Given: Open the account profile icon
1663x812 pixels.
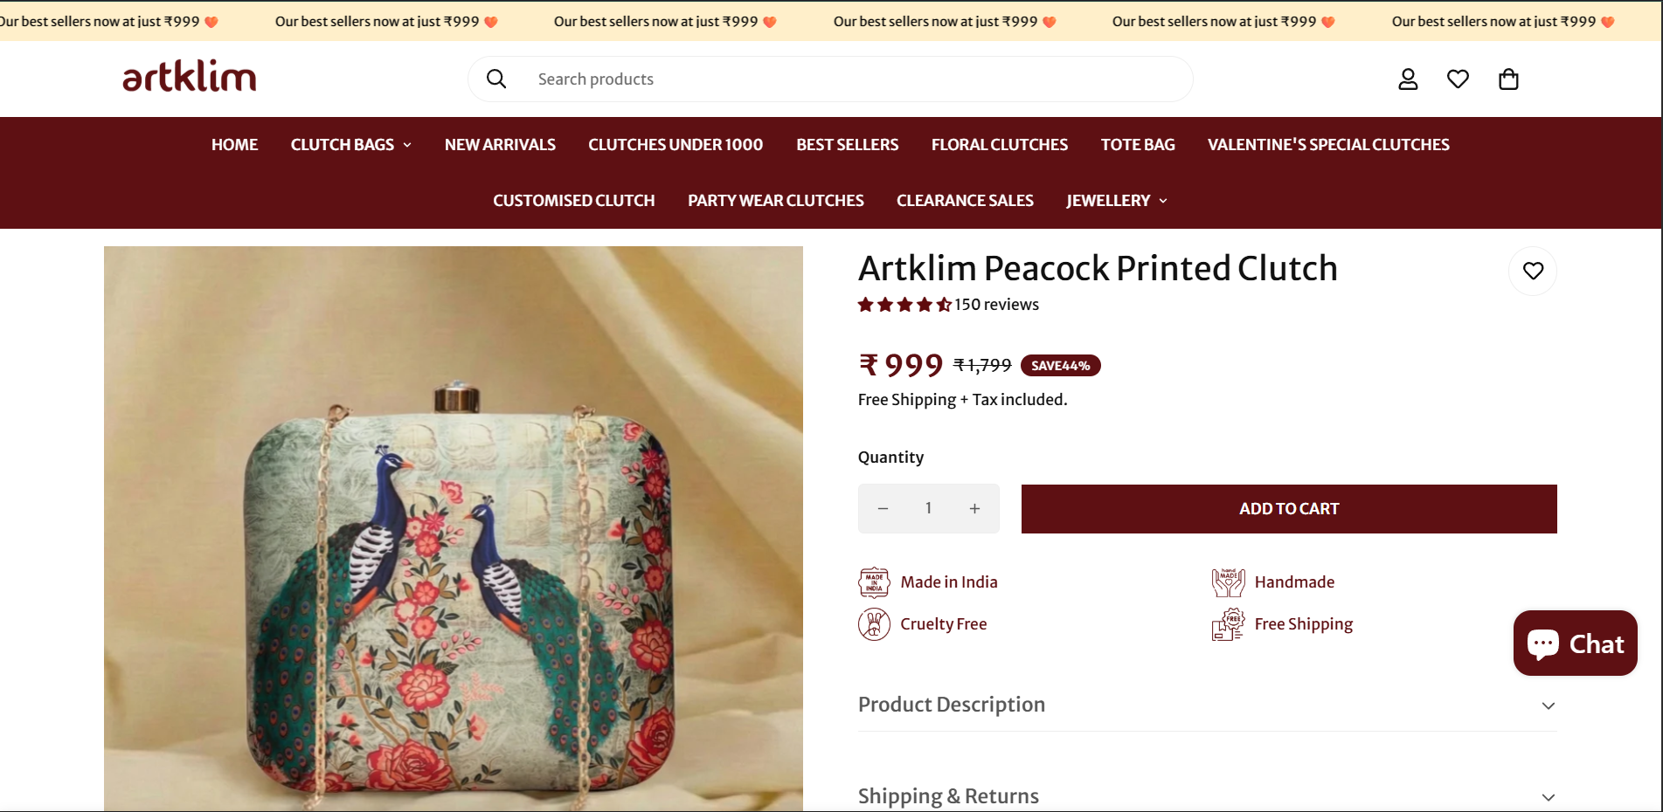Looking at the screenshot, I should pos(1408,79).
